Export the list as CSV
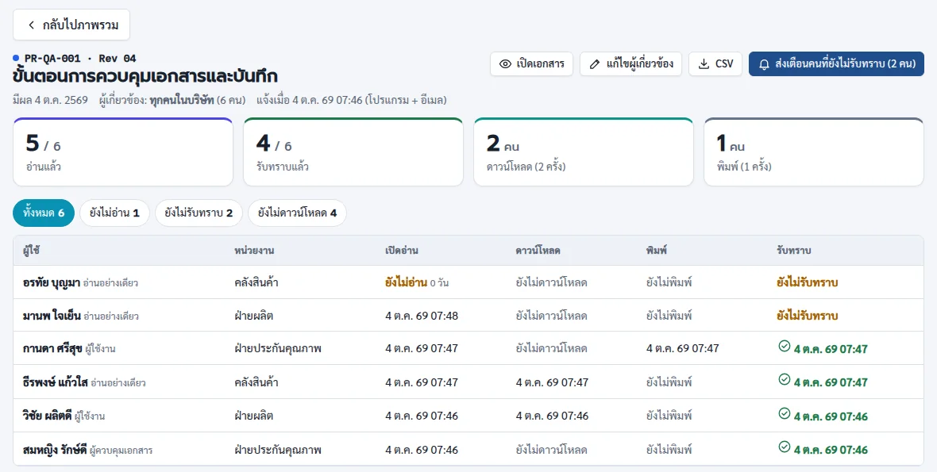Image resolution: width=937 pixels, height=472 pixels. point(715,63)
